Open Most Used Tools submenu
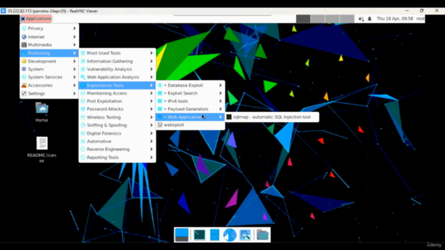The image size is (445, 250). (x=118, y=53)
